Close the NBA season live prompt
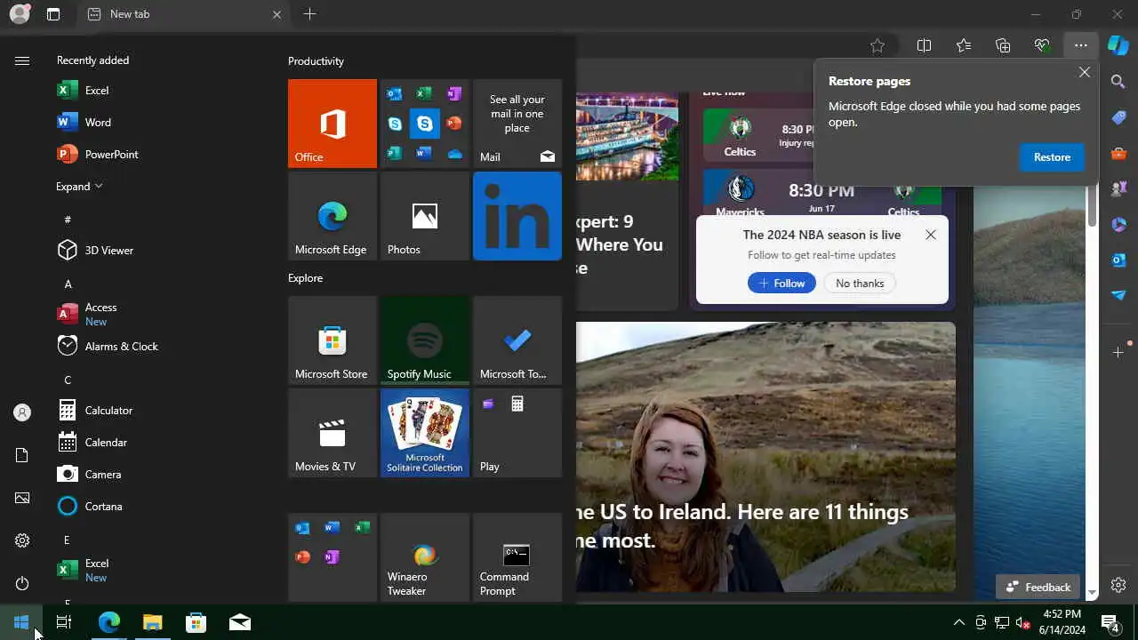Image resolution: width=1138 pixels, height=640 pixels. [930, 235]
